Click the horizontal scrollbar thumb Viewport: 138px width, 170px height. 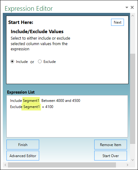pyautogui.click(x=62, y=165)
